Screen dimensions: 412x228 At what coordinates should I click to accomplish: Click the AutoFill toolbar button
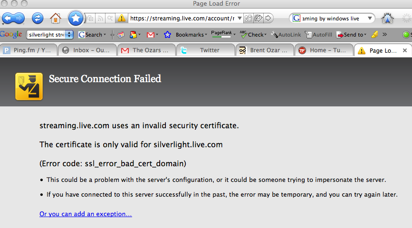(x=318, y=34)
